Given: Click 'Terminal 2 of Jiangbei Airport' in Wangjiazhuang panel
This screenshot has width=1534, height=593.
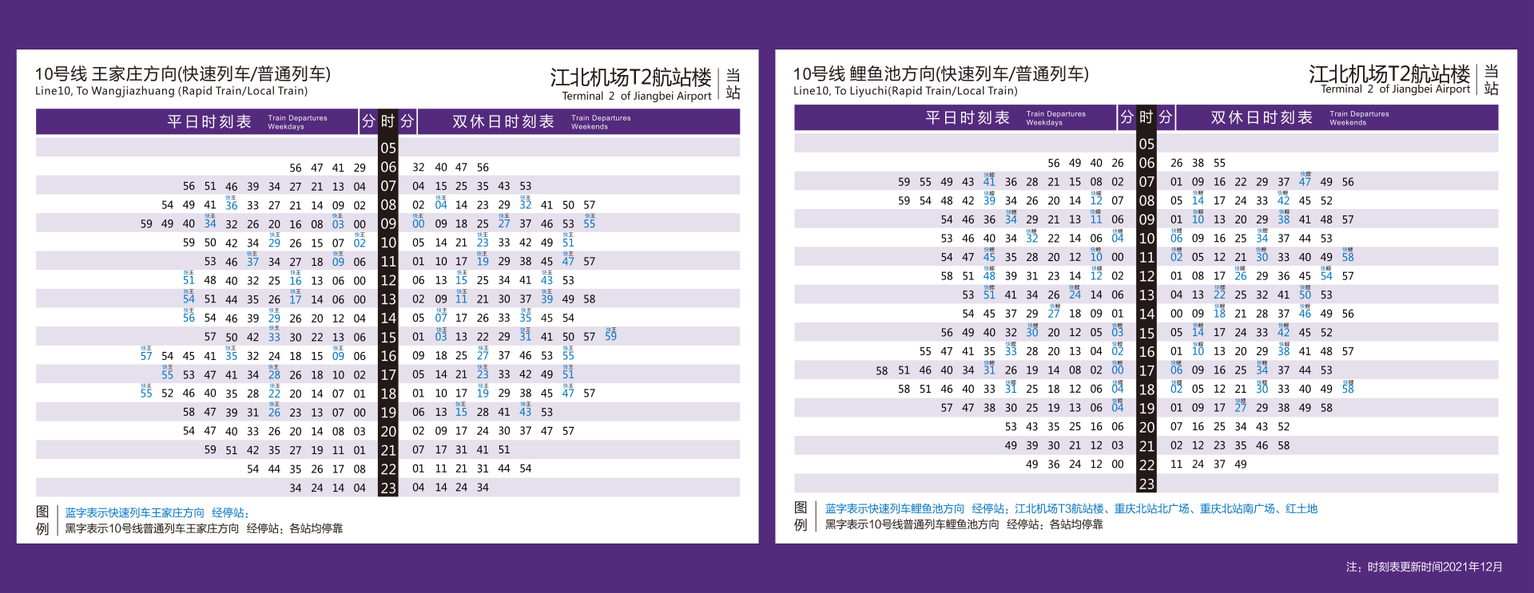Looking at the screenshot, I should (636, 96).
